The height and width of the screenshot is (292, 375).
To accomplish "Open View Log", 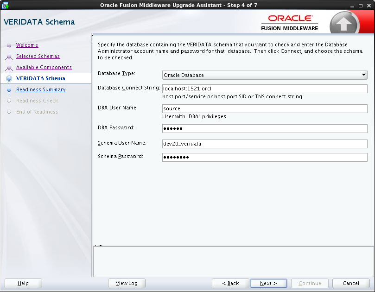I will coord(127,283).
